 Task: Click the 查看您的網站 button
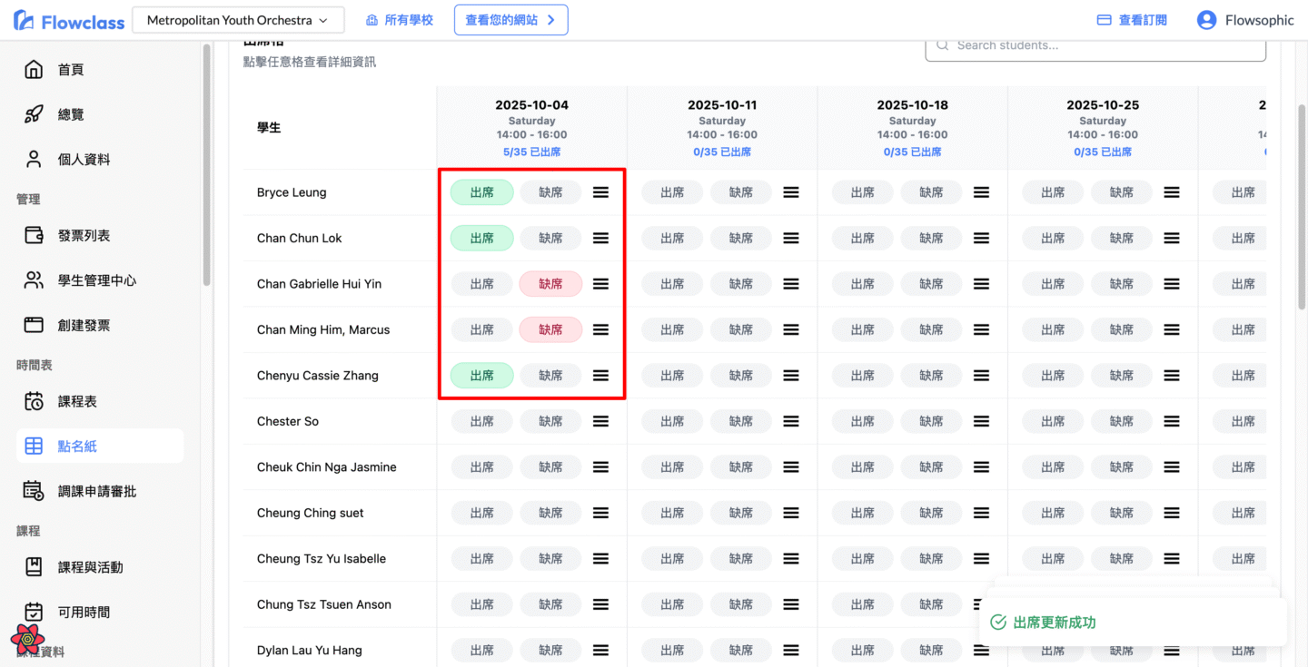pyautogui.click(x=510, y=20)
